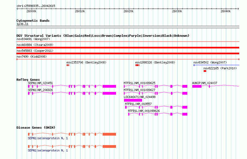This screenshot has width=247, height=159.
Task: Click the nsv460884 (Itsara2009) text label
Action: click(x=35, y=45)
